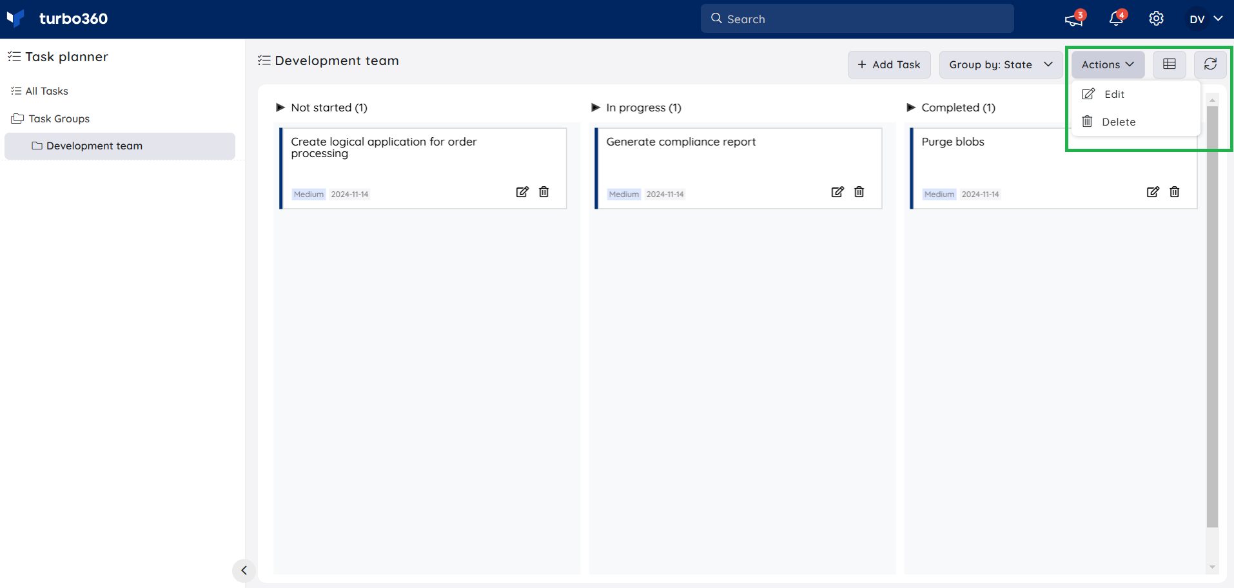Screen dimensions: 1234x588
Task: Select the Development team group
Action: point(120,146)
